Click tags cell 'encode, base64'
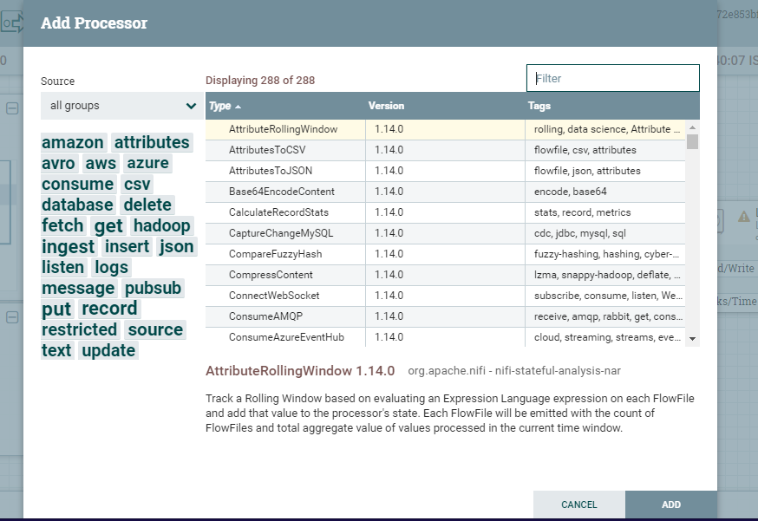The height and width of the screenshot is (521, 758). pyautogui.click(x=605, y=192)
